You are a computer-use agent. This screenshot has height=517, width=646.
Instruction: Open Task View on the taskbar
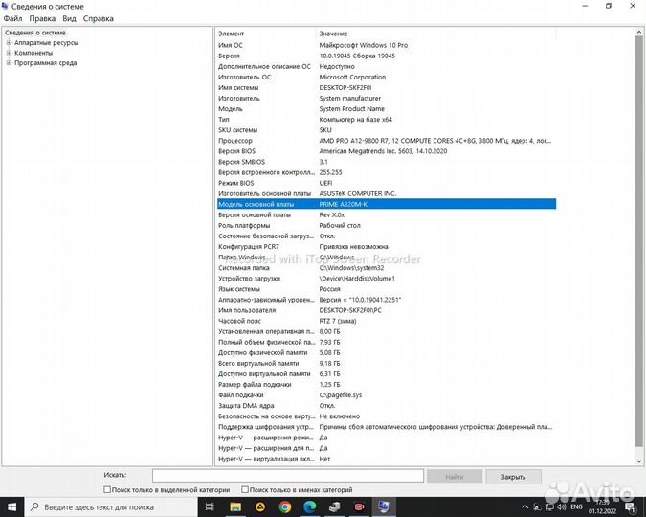210,506
